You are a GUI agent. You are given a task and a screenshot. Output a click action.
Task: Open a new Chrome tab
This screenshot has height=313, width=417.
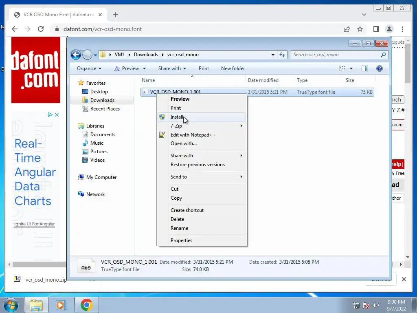tap(115, 15)
